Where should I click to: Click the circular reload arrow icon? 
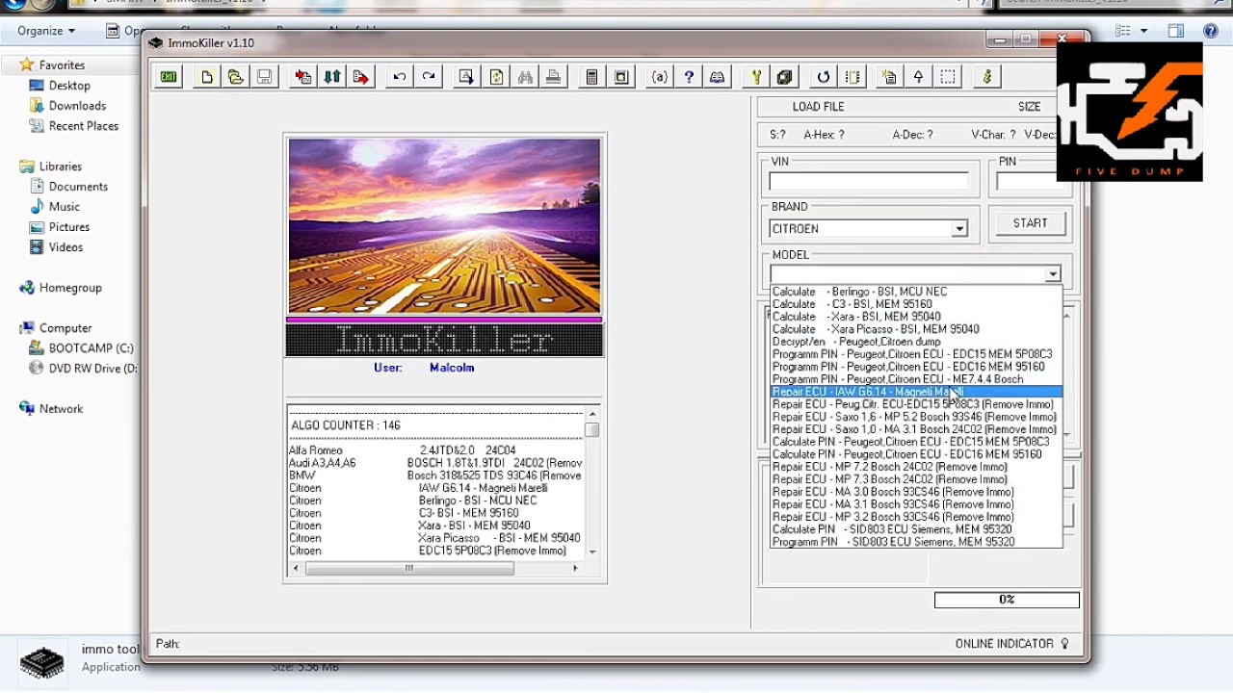(824, 77)
